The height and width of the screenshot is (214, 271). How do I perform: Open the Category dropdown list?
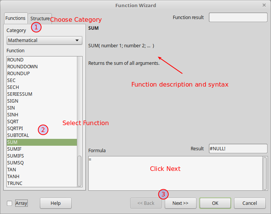click(x=45, y=40)
